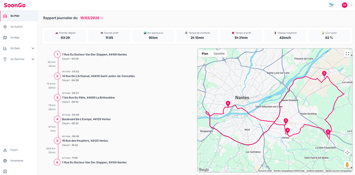
Task: Open the Go Pilot car icon
Action: point(5,16)
